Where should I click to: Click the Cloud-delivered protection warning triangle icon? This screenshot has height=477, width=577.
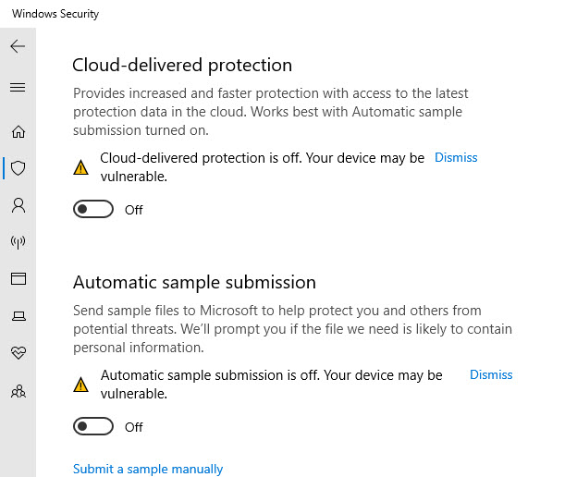(81, 167)
